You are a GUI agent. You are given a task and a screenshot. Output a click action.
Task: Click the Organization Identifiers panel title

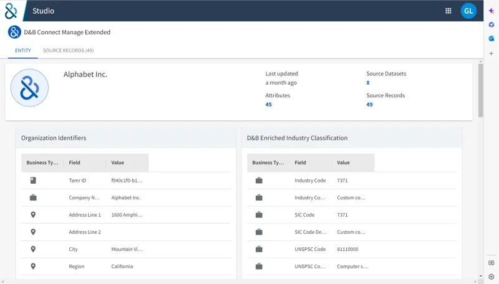54,138
